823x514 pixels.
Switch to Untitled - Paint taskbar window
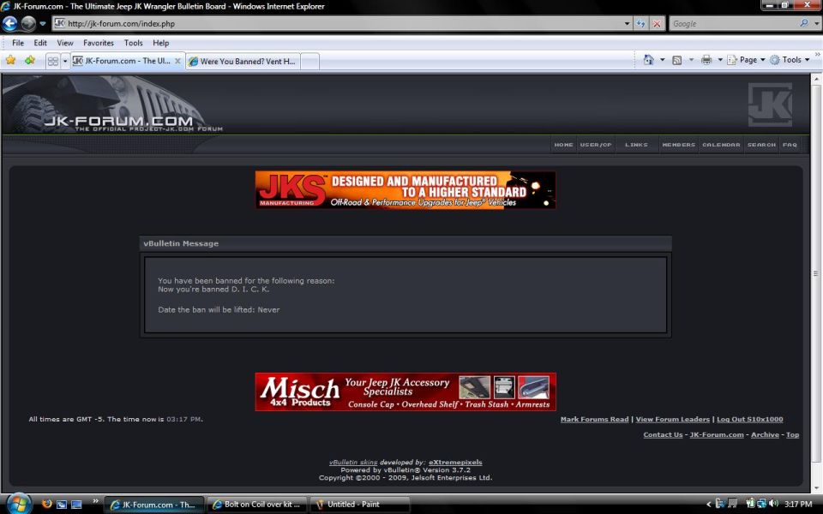click(x=360, y=505)
